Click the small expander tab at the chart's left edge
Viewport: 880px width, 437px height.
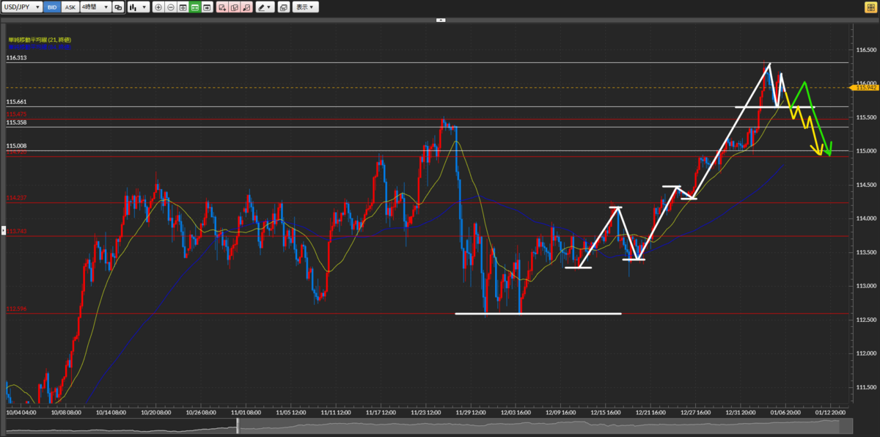tap(3, 231)
